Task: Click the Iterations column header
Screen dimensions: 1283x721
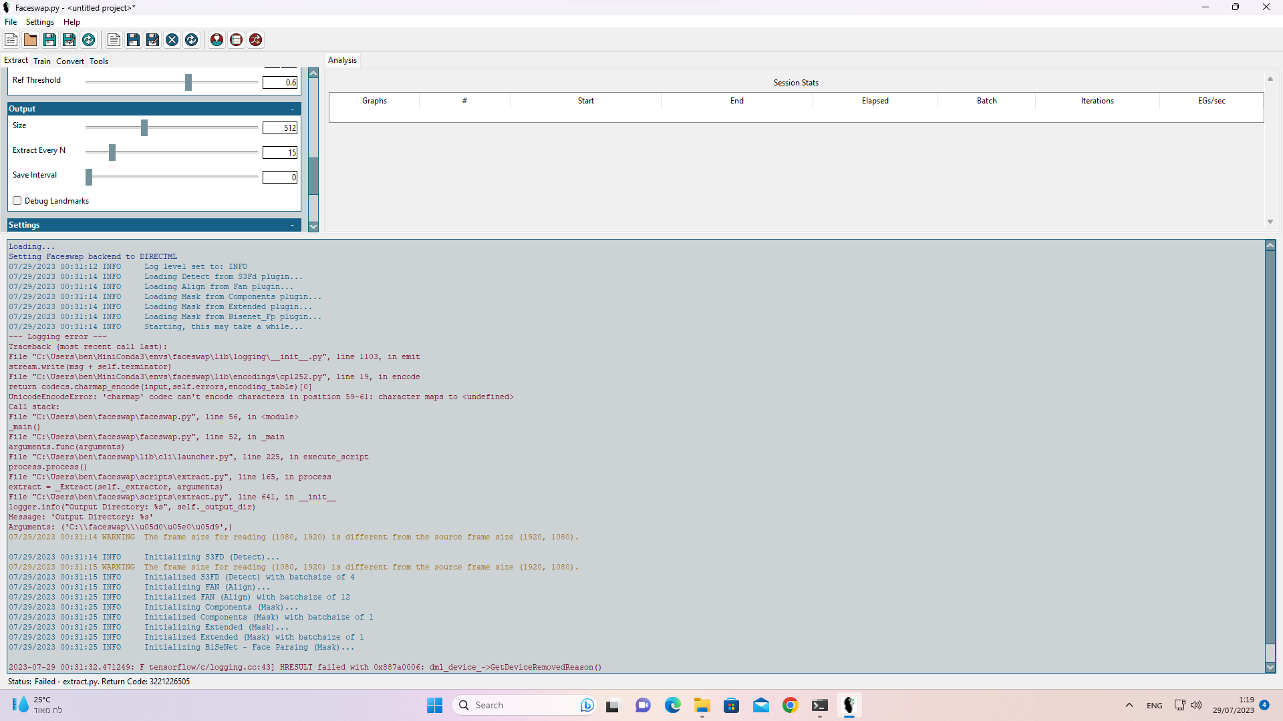Action: click(1097, 101)
